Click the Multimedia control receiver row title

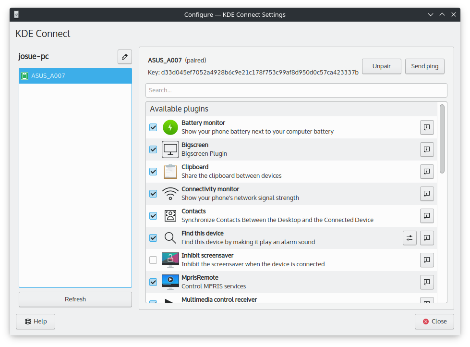coord(219,299)
